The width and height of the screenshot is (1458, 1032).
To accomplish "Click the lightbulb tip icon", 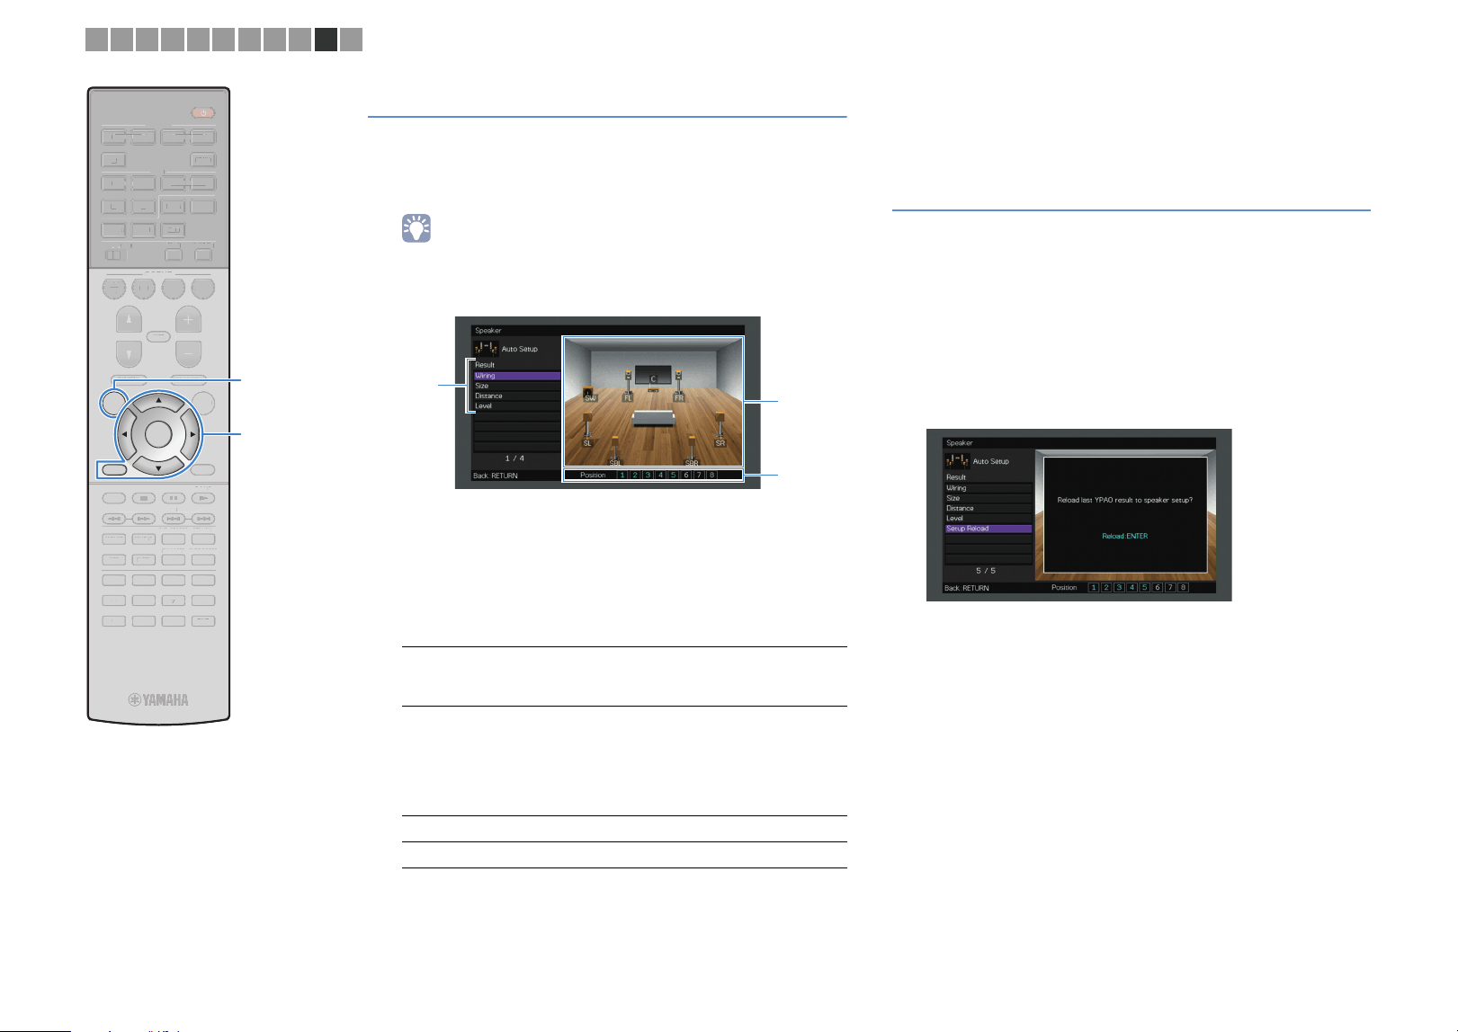I will tap(416, 228).
